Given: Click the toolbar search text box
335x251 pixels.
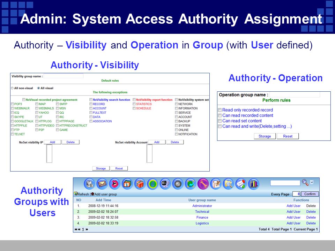Looking at the screenshot, I should (x=285, y=183).
